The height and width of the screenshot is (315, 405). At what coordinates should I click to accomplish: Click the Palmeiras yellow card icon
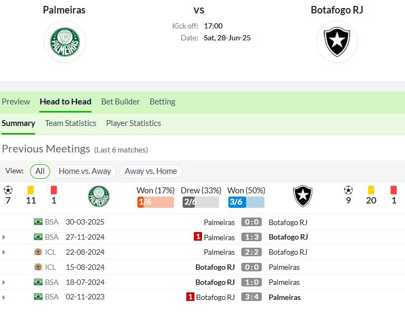pyautogui.click(x=31, y=190)
